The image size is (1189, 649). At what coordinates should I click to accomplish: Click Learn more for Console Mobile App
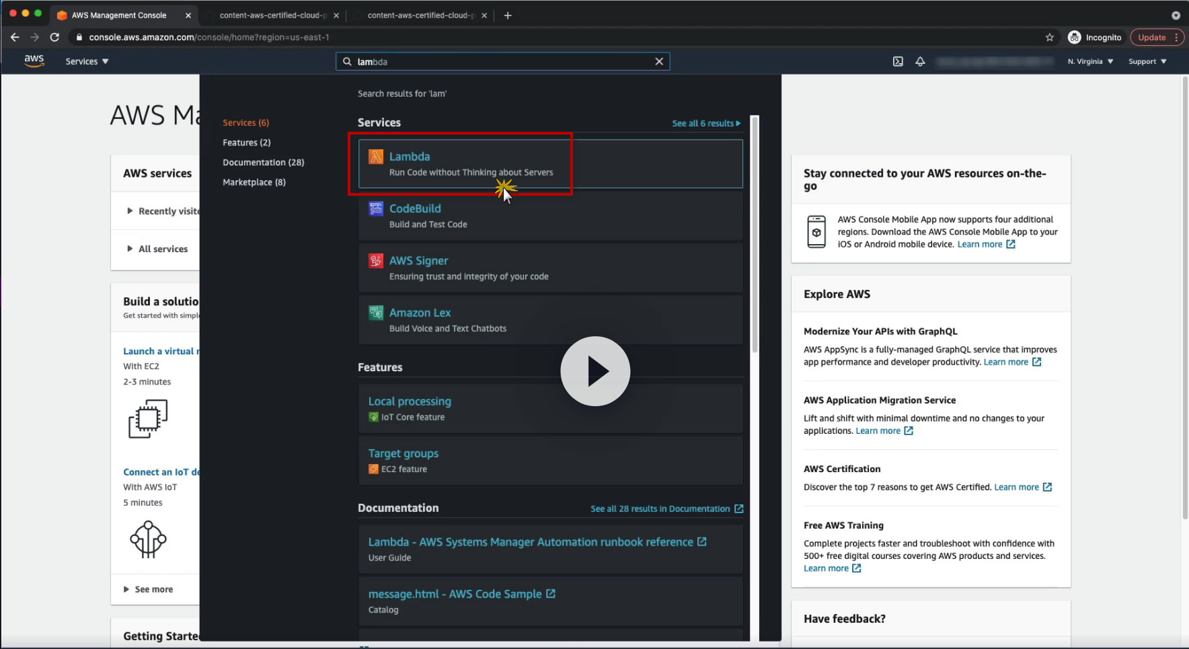click(x=986, y=244)
